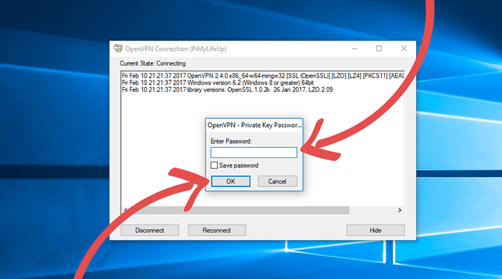The width and height of the screenshot is (502, 279).
Task: Cancel the private key password dialog
Action: pos(277,181)
